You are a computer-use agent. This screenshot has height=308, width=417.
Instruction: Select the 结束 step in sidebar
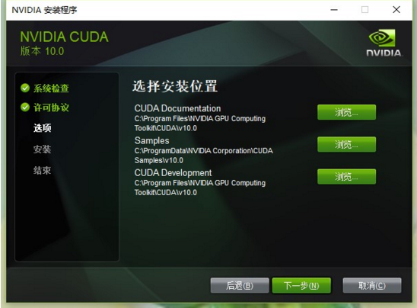point(43,170)
